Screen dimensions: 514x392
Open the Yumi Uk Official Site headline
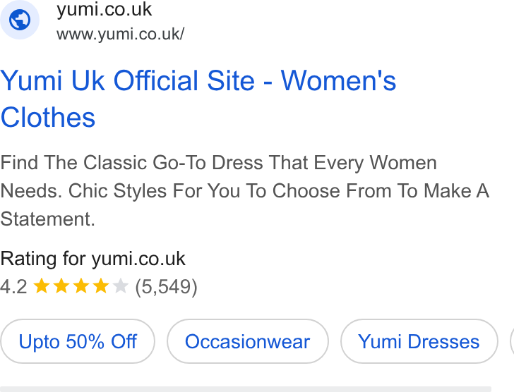pyautogui.click(x=198, y=99)
